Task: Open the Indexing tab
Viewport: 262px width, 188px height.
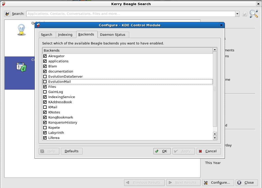Action: pos(65,34)
